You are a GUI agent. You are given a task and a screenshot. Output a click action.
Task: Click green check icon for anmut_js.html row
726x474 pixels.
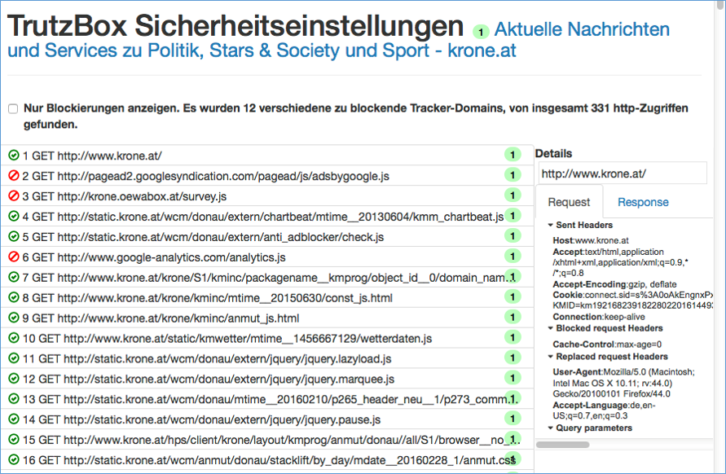click(14, 318)
